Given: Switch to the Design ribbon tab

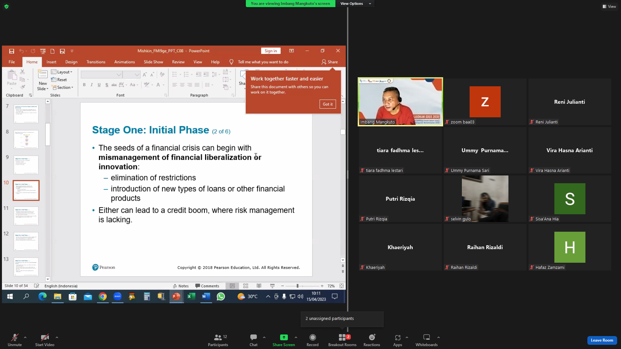Looking at the screenshot, I should [x=71, y=62].
